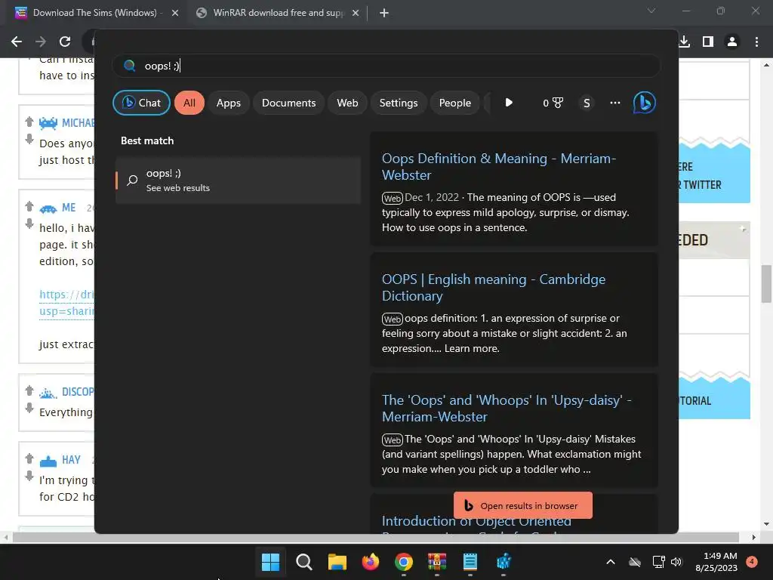Open Oops Definition Merriam-Webster result

click(498, 167)
